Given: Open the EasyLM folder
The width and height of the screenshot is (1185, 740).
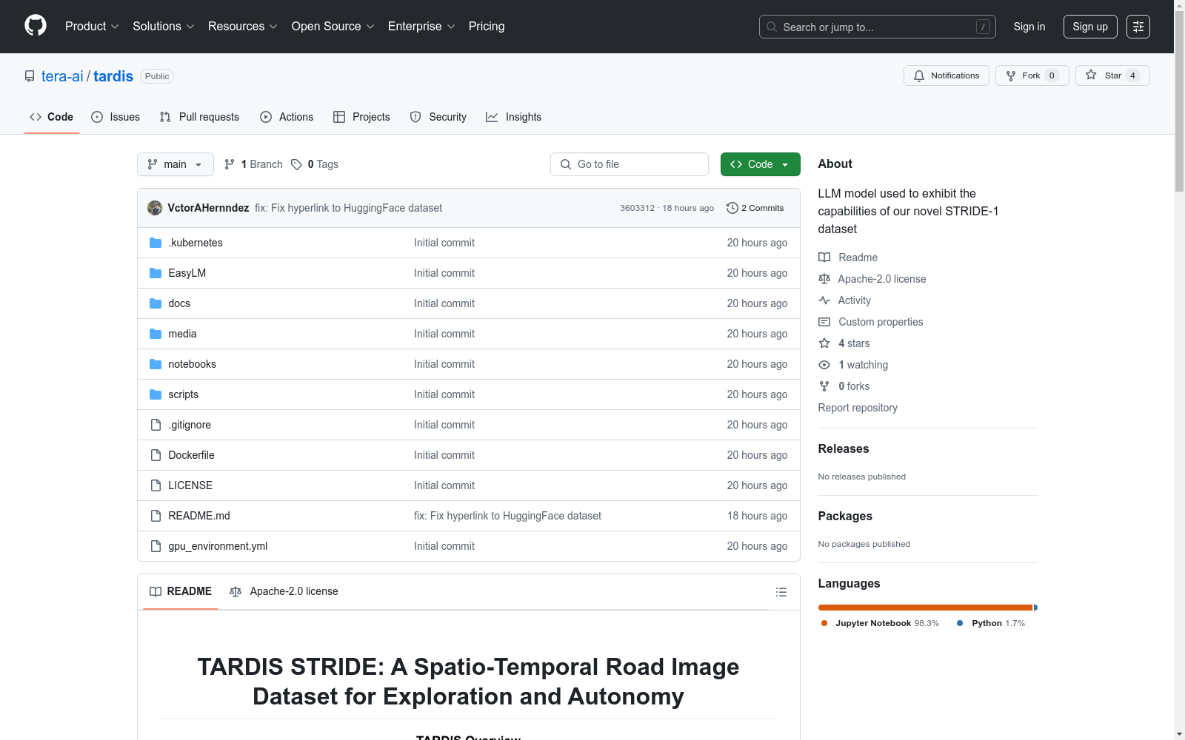Looking at the screenshot, I should [x=187, y=273].
